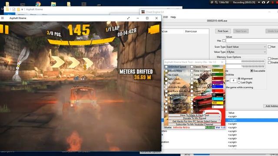Click the dark red value field
Screen dimensions: 278x156
218,78
